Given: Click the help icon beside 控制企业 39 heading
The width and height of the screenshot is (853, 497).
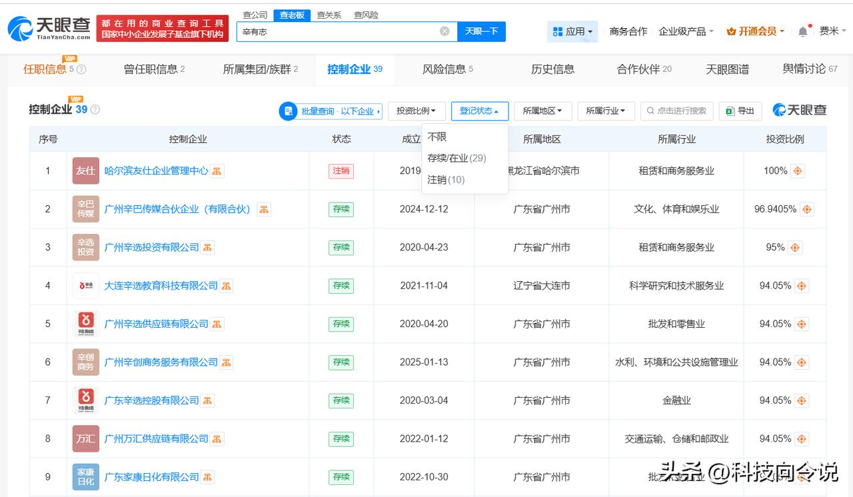Looking at the screenshot, I should [95, 110].
